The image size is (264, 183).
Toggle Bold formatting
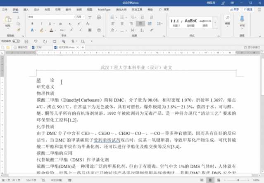pos(32,23)
